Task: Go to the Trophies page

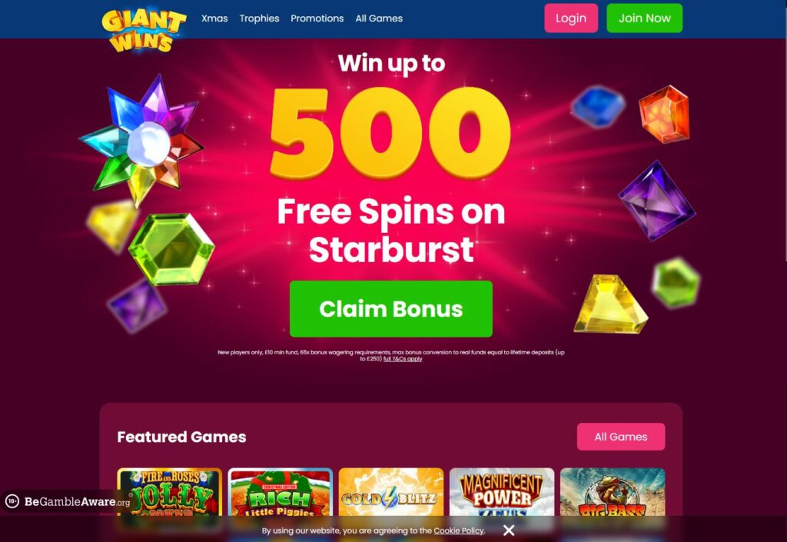Action: tap(259, 18)
